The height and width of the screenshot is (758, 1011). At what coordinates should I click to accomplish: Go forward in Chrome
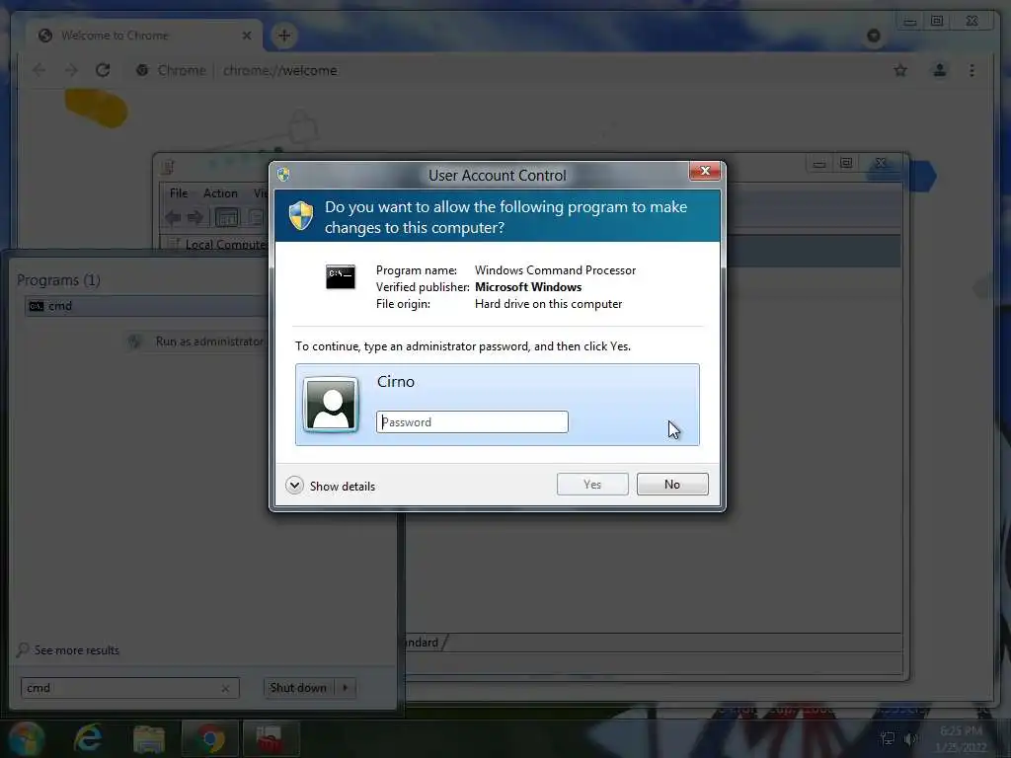click(x=71, y=70)
